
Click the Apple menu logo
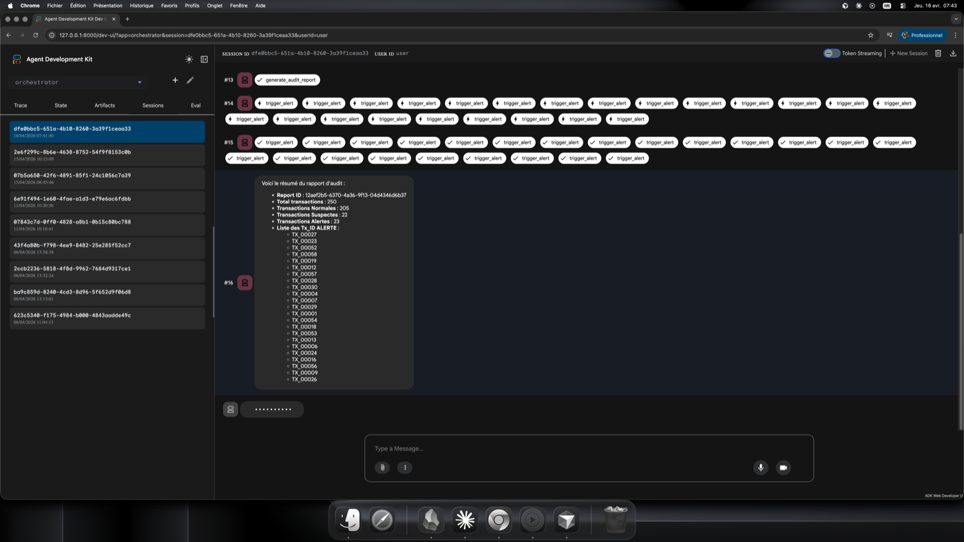click(10, 6)
